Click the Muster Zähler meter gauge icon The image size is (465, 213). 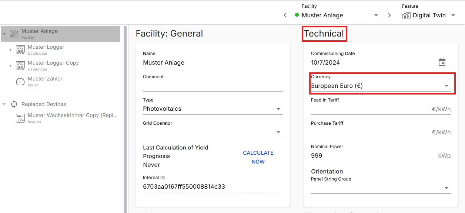(20, 82)
